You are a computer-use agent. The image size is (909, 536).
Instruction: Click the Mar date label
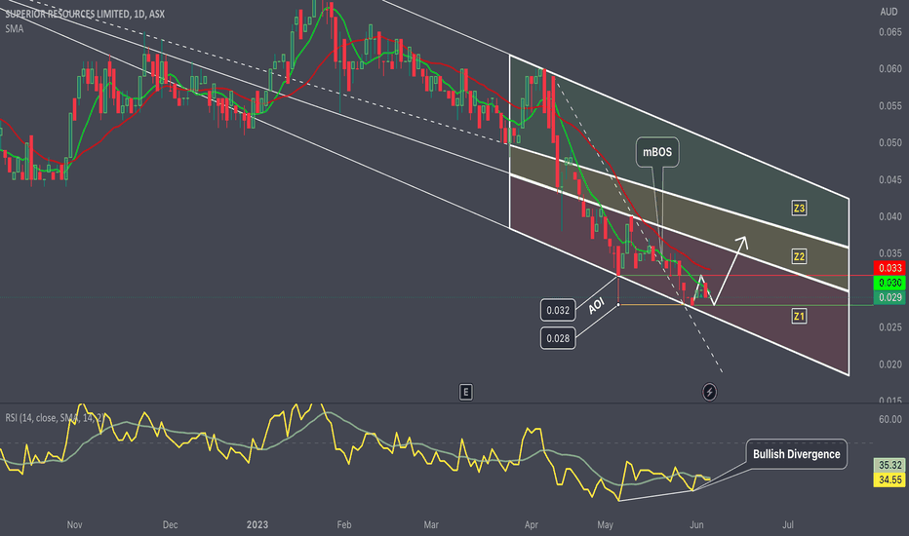[431, 525]
